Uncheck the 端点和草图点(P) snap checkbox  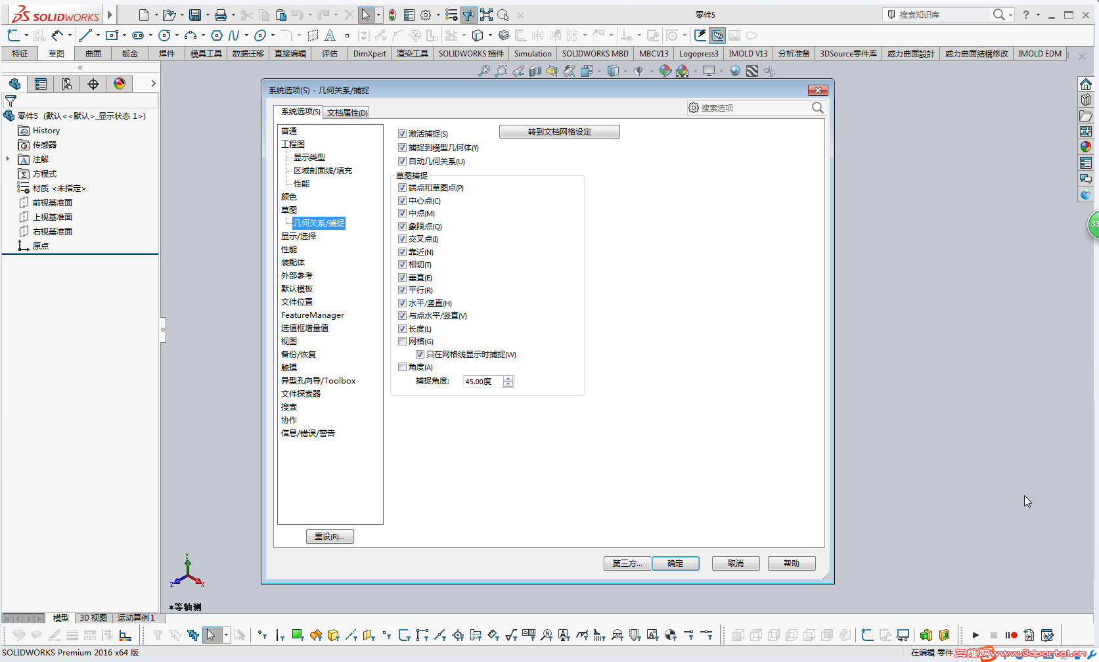coord(402,188)
